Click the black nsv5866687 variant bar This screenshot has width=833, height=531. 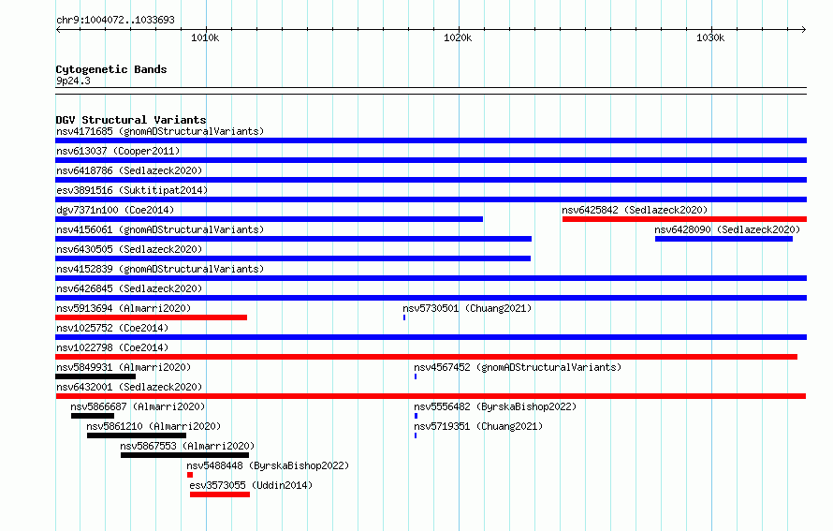[93, 416]
